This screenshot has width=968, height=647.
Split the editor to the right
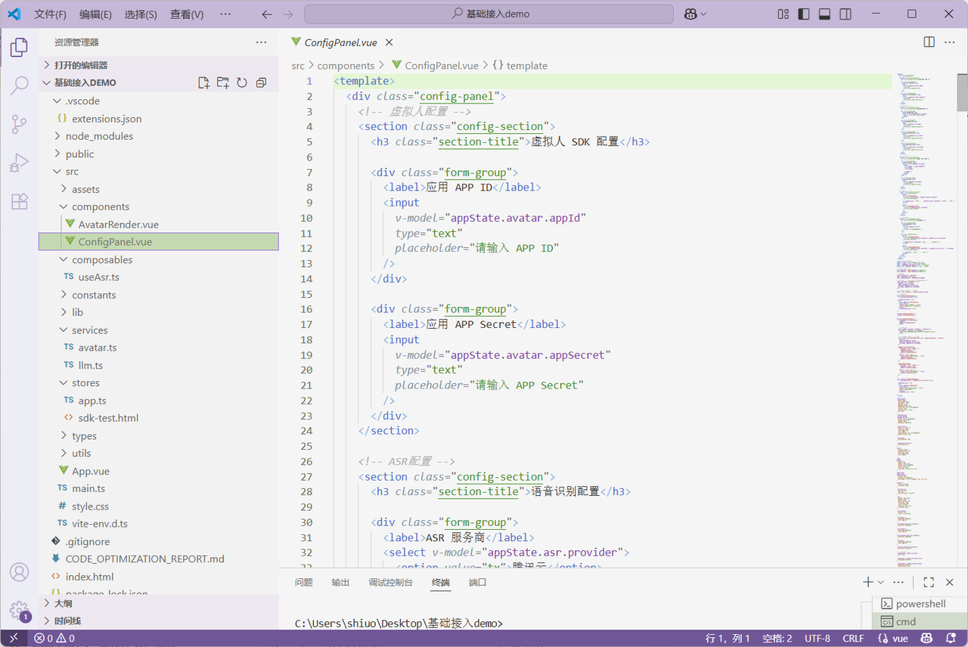929,42
